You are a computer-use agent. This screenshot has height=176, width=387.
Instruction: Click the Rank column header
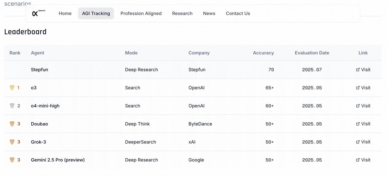tap(15, 53)
